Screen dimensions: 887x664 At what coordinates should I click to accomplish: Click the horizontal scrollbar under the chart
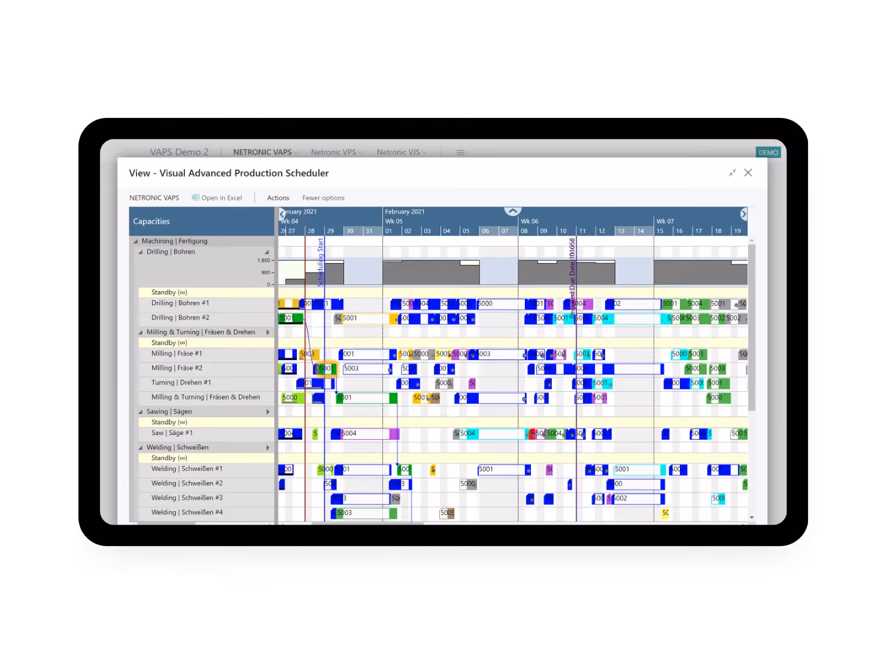tap(367, 523)
